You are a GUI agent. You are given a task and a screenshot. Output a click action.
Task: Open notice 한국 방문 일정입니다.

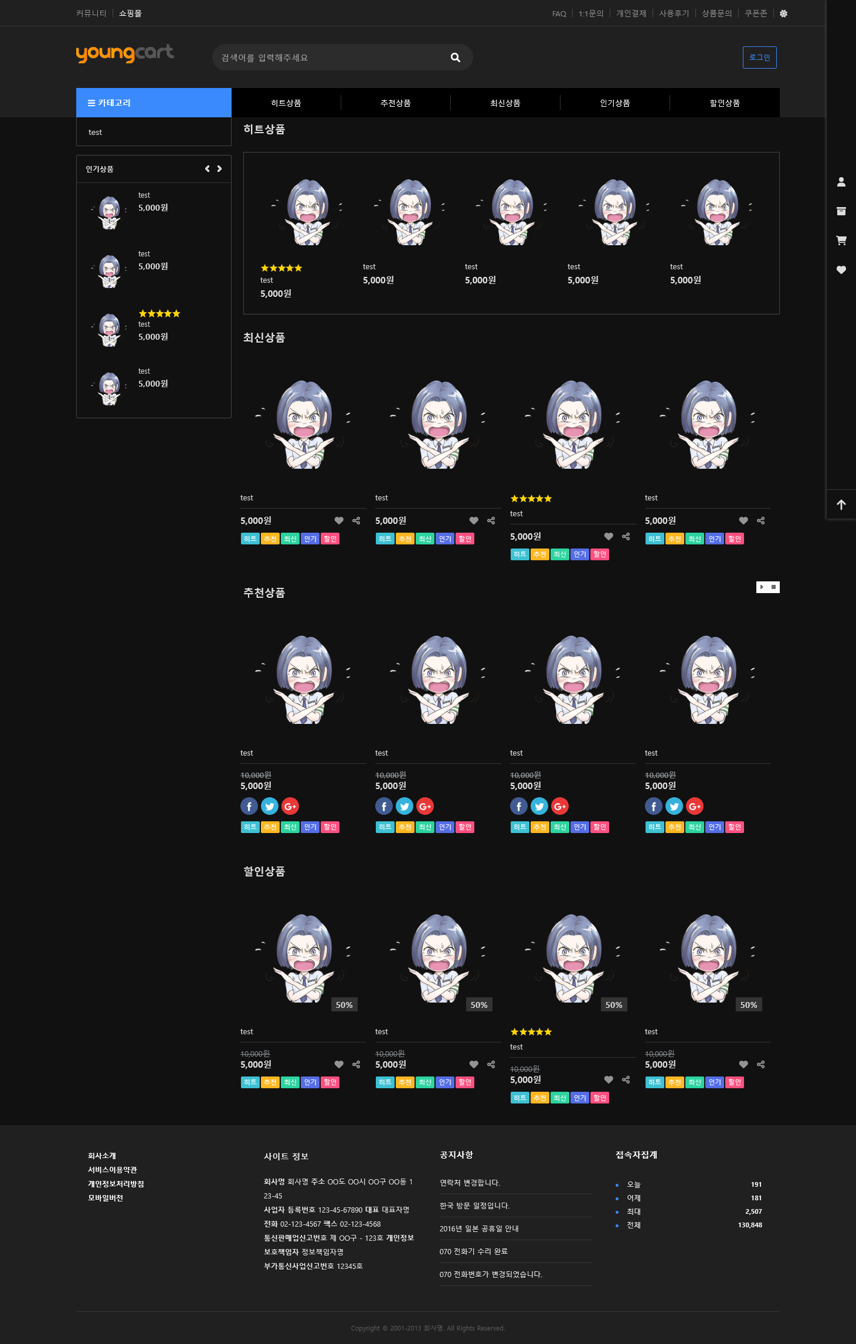[475, 1206]
